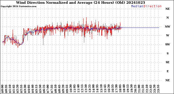Viewport: 174px width, 94px height.
Task: Click the '18:40' time axis label
Action: coord(124,89)
